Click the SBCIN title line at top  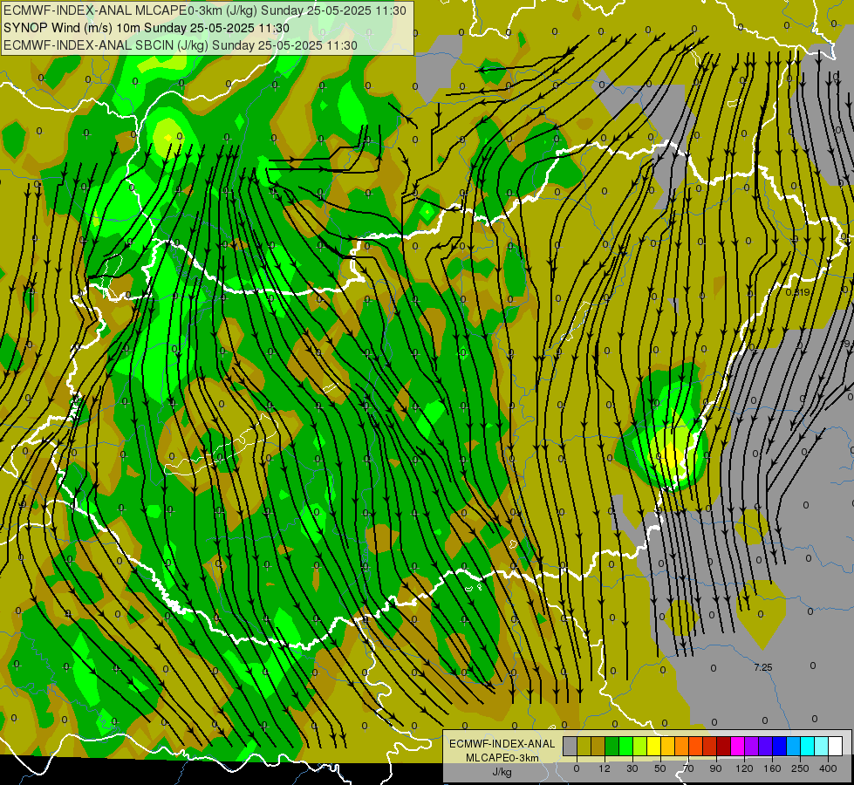(181, 45)
